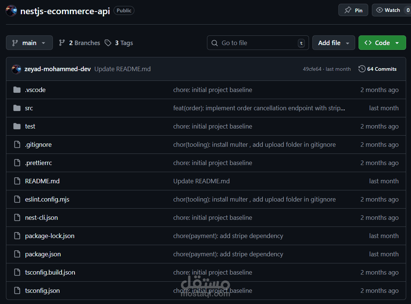Open the nest-cli.json file

click(x=41, y=218)
